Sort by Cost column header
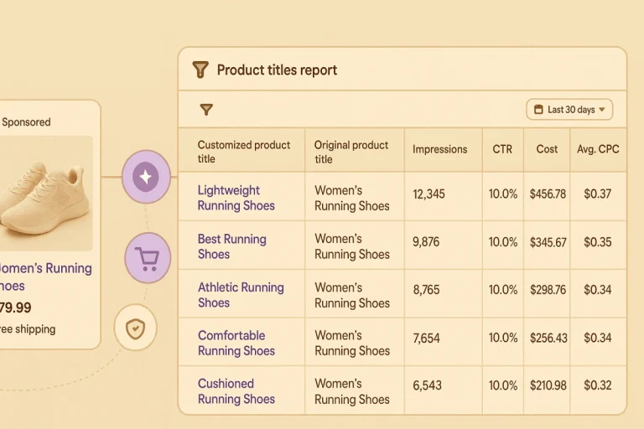Viewport: 644px width, 429px height. click(x=547, y=149)
